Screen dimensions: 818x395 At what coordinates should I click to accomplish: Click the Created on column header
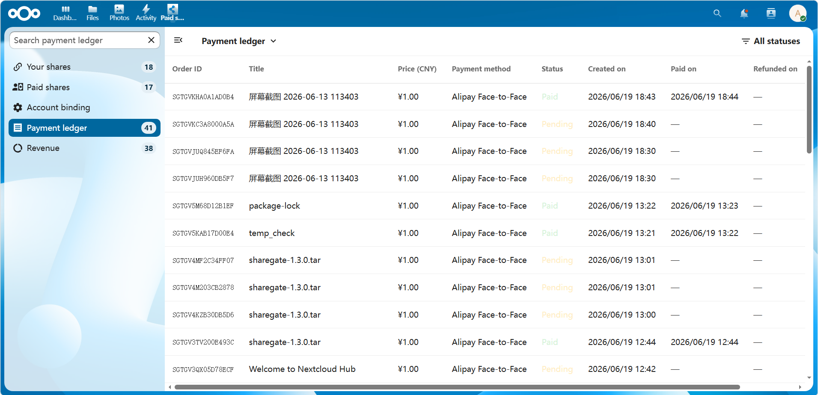[607, 69]
